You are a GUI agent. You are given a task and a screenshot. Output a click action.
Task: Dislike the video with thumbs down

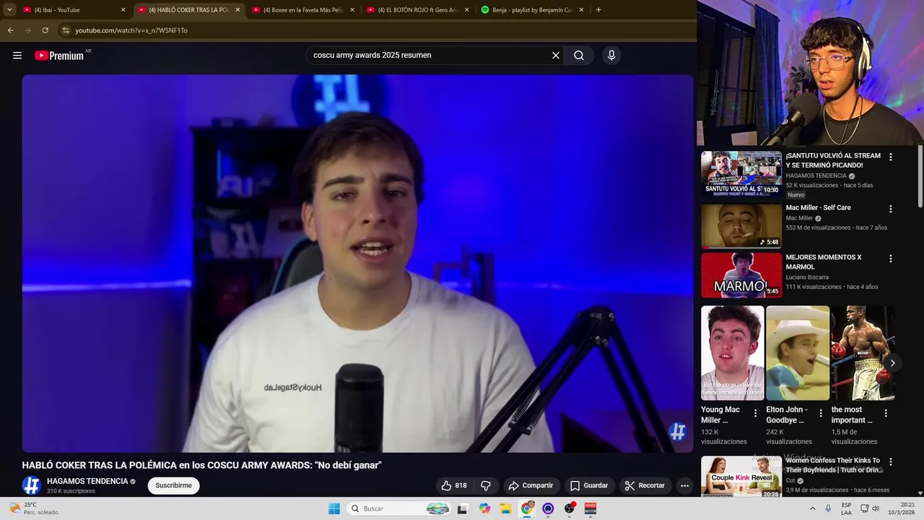pos(486,485)
